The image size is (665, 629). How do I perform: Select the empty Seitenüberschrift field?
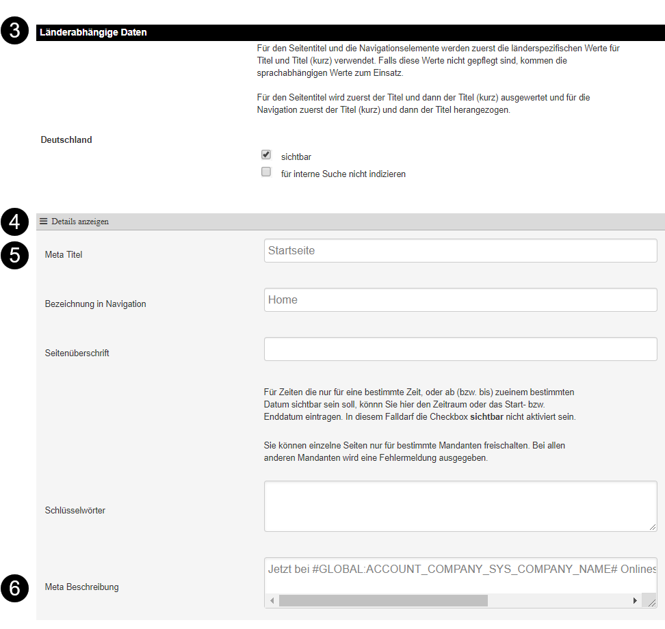(460, 349)
